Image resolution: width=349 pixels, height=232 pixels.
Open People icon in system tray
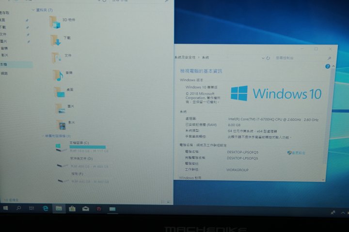point(333,213)
